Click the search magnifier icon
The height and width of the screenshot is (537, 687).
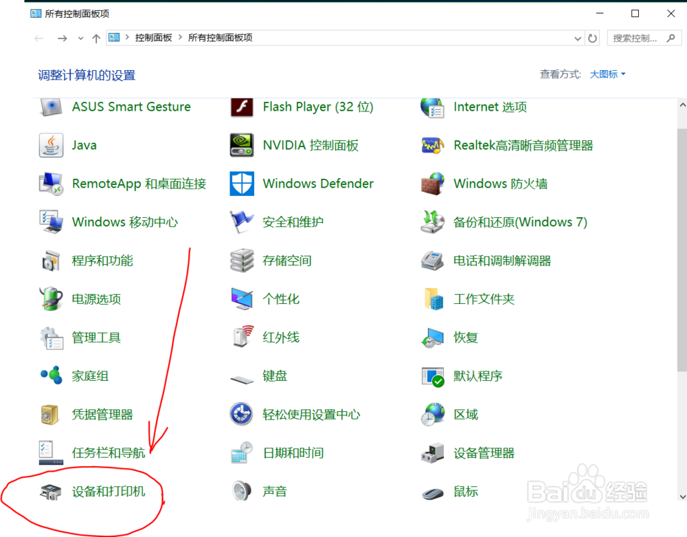click(671, 38)
